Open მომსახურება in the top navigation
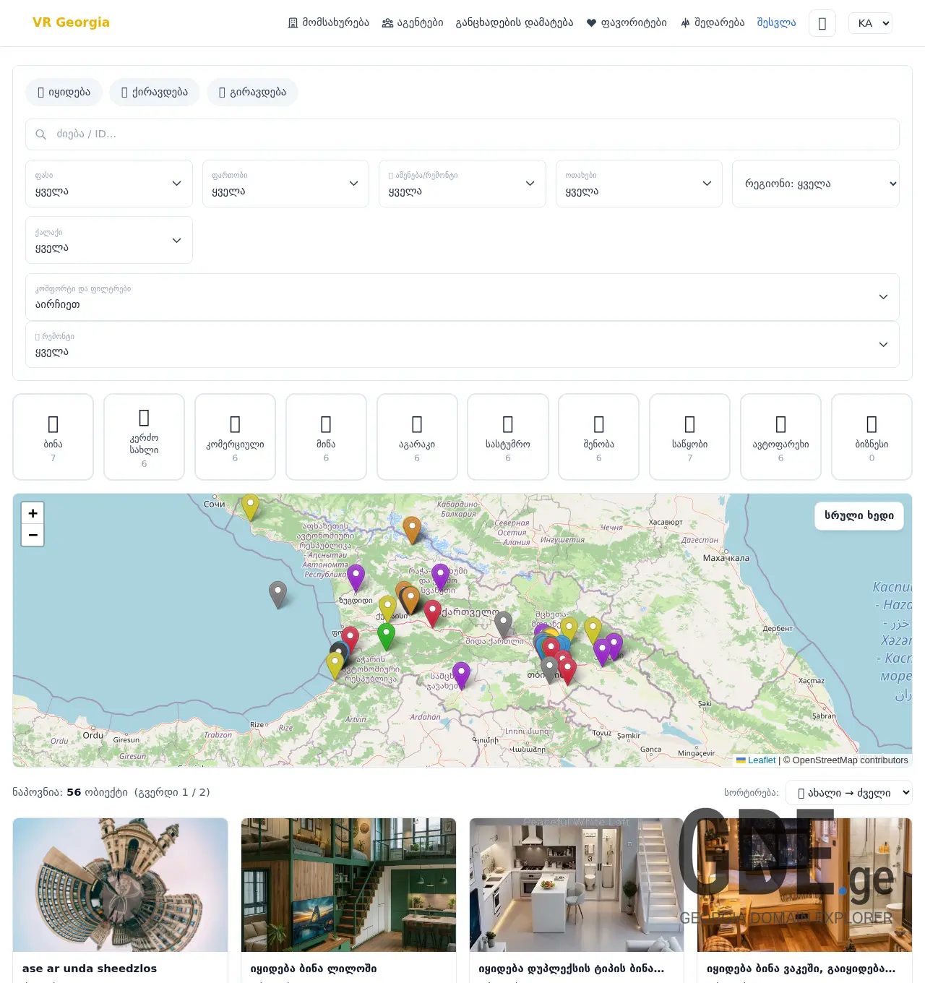Image resolution: width=925 pixels, height=983 pixels. click(328, 22)
